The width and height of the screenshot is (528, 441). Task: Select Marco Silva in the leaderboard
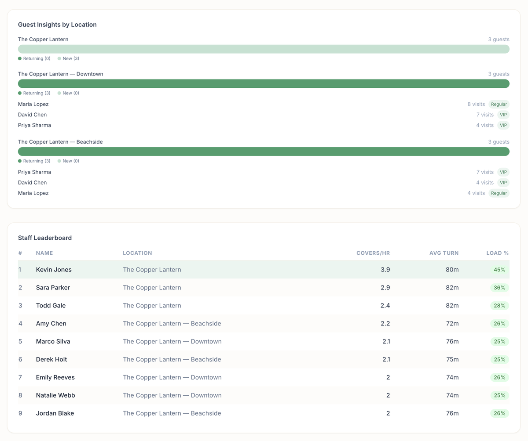tap(53, 342)
